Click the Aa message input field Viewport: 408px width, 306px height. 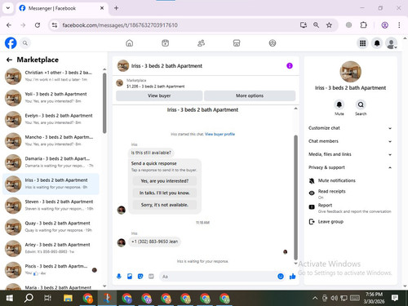pos(218,277)
